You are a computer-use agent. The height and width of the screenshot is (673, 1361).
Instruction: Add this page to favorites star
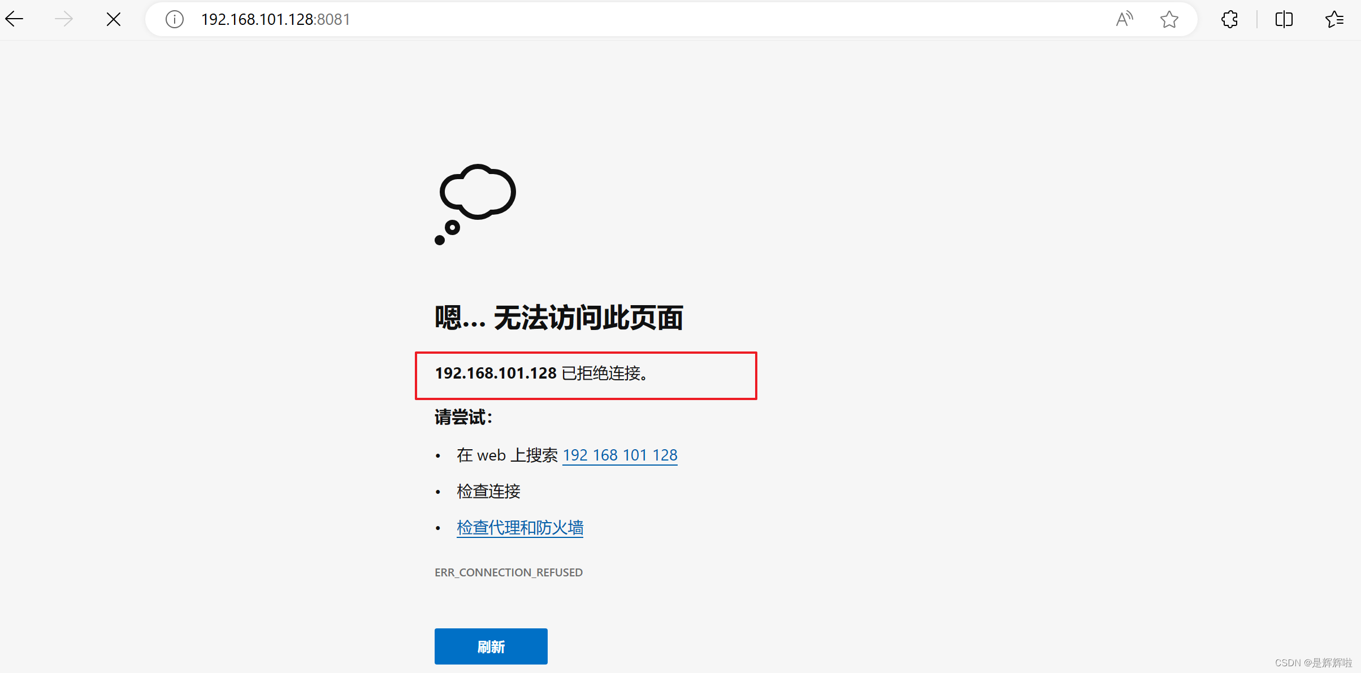1169,19
